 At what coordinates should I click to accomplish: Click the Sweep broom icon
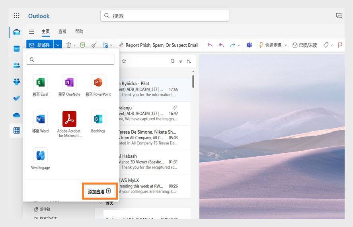94,45
